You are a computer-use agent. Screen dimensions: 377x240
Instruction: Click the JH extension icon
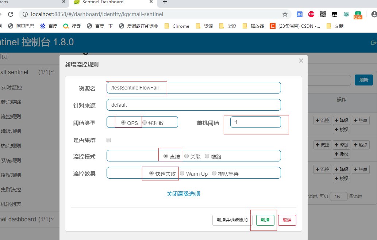(x=300, y=14)
